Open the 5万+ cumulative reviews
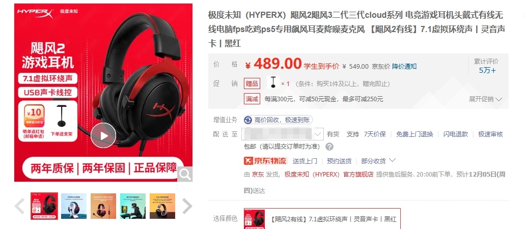526x229 pixels. [487, 70]
